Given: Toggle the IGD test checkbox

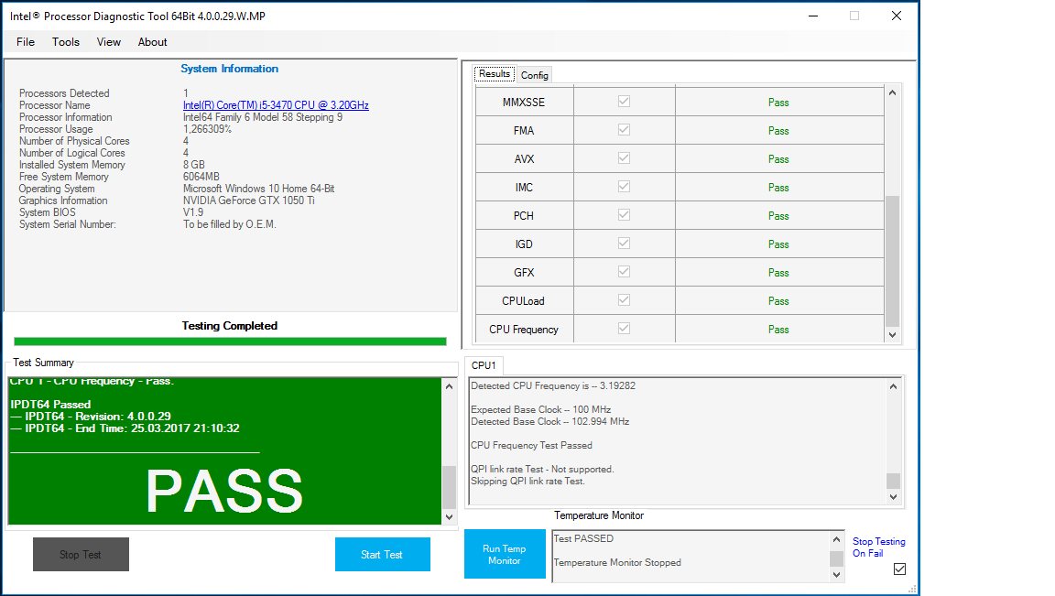Looking at the screenshot, I should click(624, 244).
